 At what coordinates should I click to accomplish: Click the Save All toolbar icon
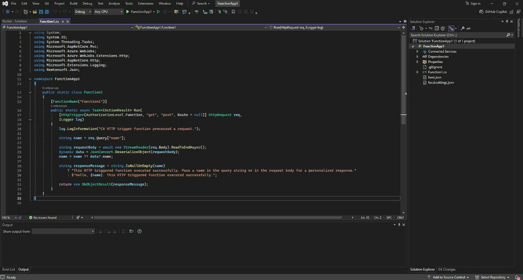click(46, 12)
